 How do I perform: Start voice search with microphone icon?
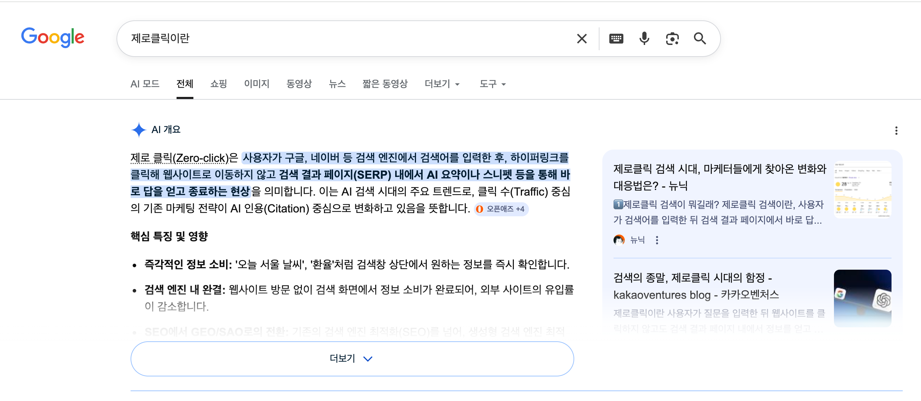pos(644,39)
